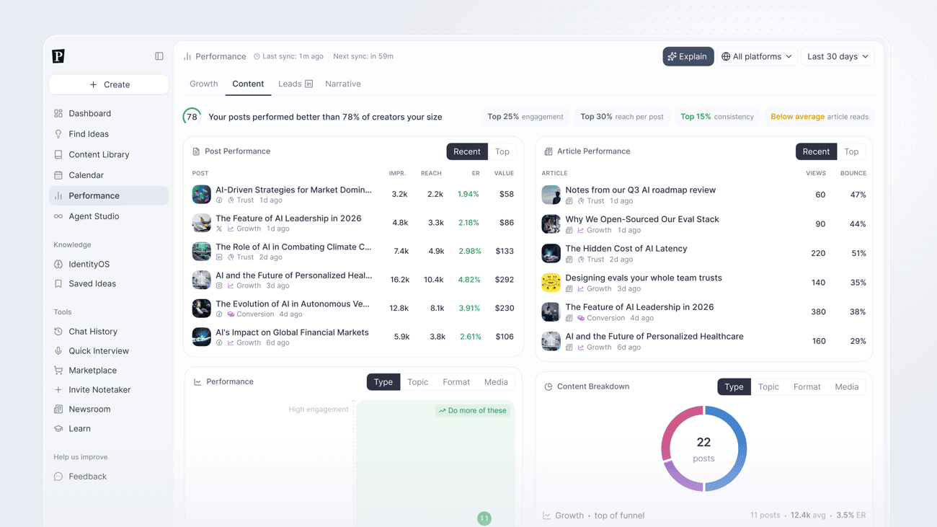Switch to the Leads tab
The image size is (937, 527).
(296, 84)
